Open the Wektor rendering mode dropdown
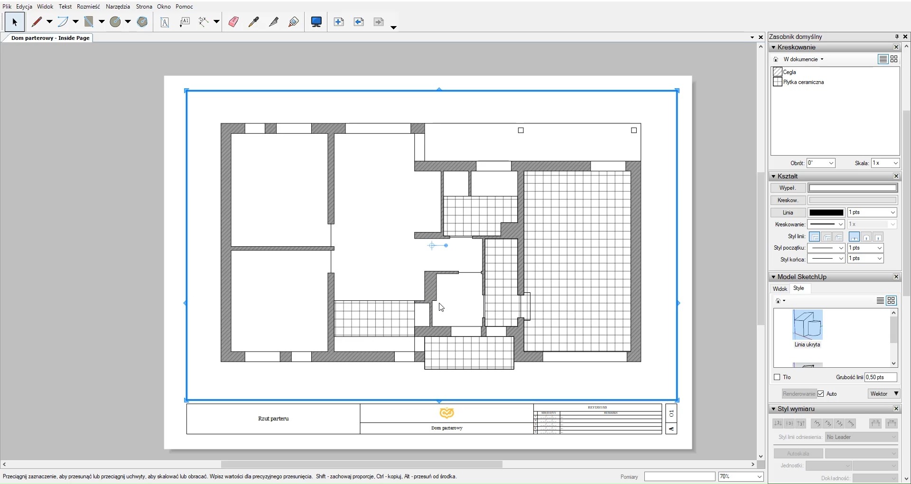 (x=884, y=394)
